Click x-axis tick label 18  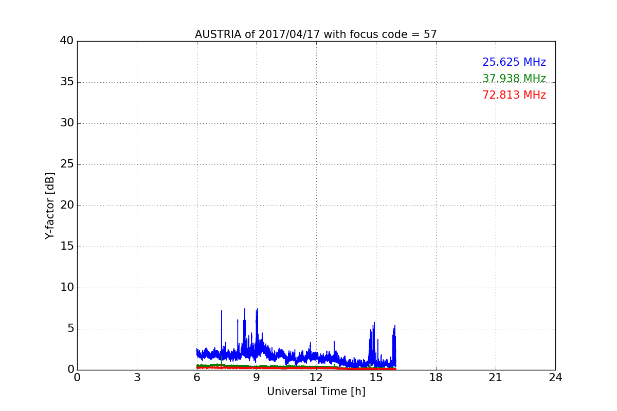tap(436, 378)
